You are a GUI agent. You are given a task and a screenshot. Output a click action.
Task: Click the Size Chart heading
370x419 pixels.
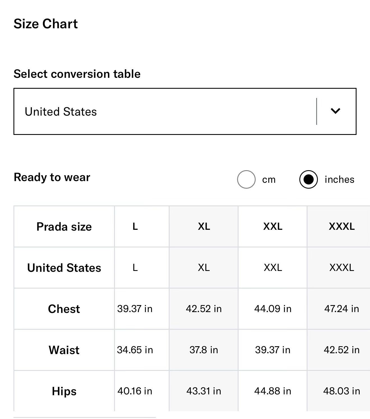click(46, 24)
